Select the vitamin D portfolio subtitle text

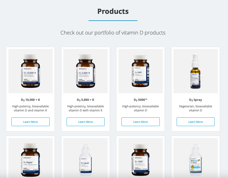pos(113,33)
